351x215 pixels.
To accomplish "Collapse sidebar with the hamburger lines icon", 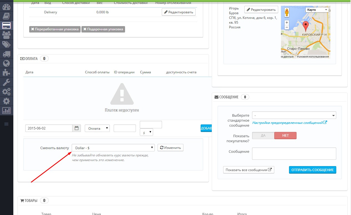I will 6,124.
